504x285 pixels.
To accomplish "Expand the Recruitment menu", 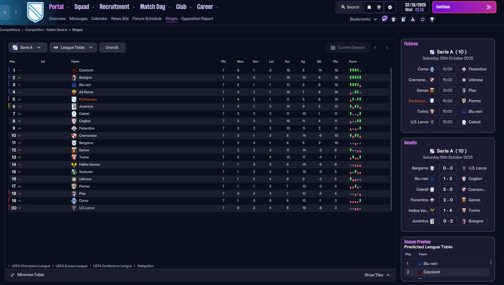I will (117, 7).
